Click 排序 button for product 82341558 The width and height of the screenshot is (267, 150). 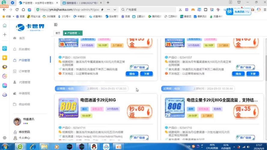tap(132, 74)
